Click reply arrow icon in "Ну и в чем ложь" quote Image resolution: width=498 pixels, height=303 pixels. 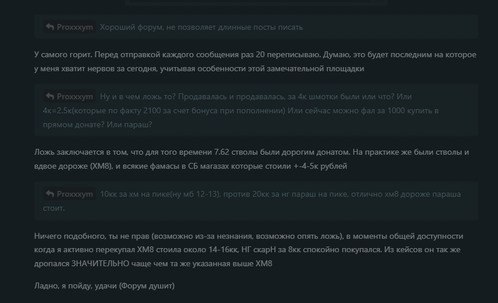click(x=50, y=96)
